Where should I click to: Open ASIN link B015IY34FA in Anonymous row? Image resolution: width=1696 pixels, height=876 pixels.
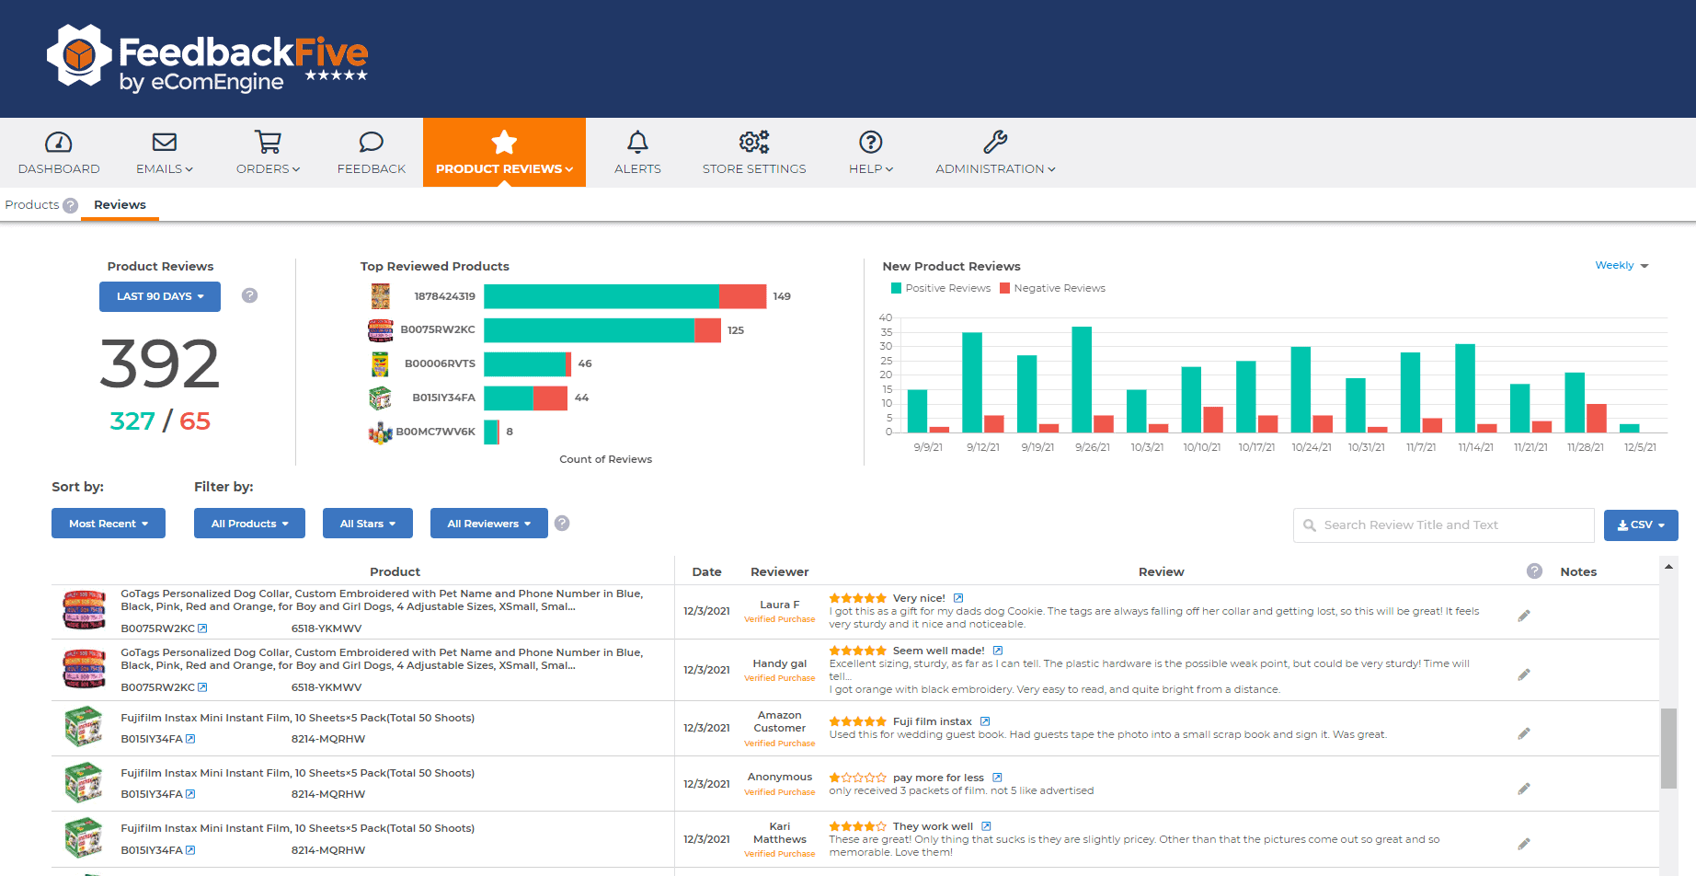pyautogui.click(x=158, y=794)
